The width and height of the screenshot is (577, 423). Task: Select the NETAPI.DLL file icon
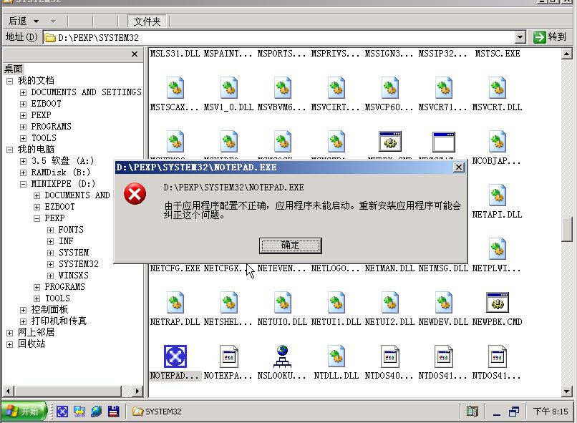(x=498, y=195)
